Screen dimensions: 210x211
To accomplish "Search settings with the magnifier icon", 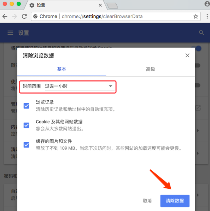I will (x=202, y=33).
